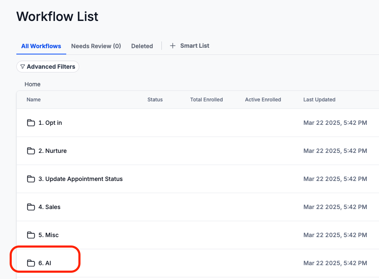The height and width of the screenshot is (279, 379).
Task: Open the 3. Update Appointment Status folder name
Action: [x=80, y=179]
